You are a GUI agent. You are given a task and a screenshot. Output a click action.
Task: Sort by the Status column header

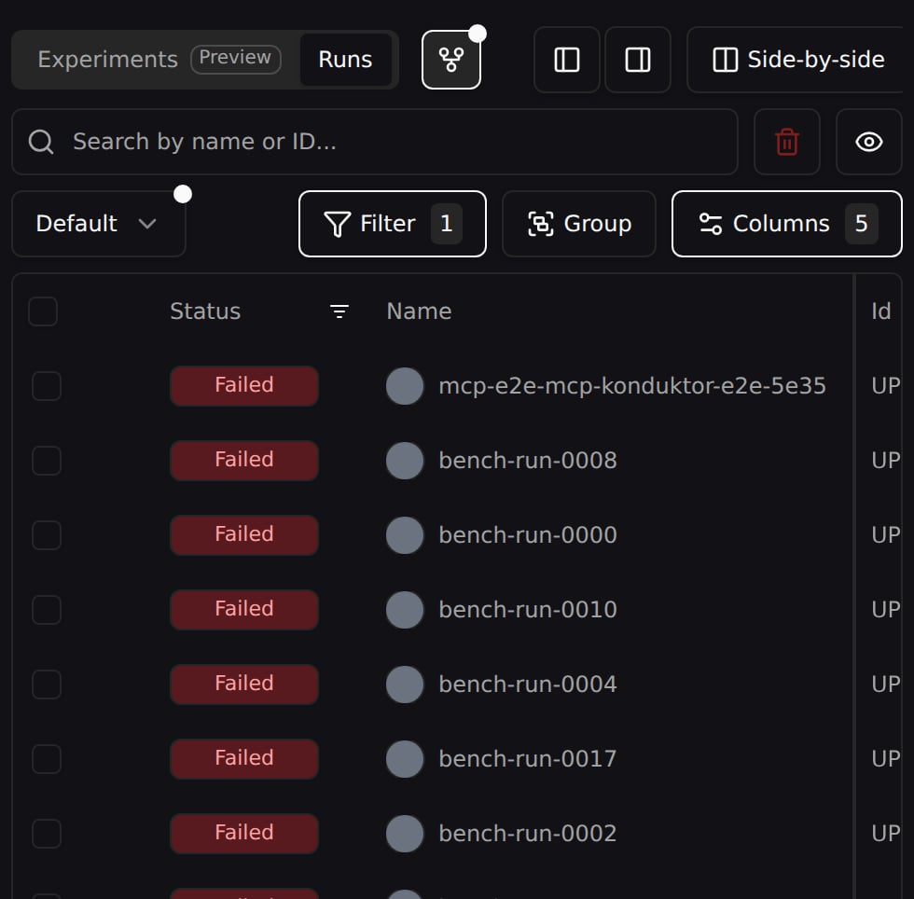(205, 311)
